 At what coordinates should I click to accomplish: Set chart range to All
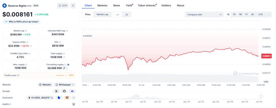[252, 14]
